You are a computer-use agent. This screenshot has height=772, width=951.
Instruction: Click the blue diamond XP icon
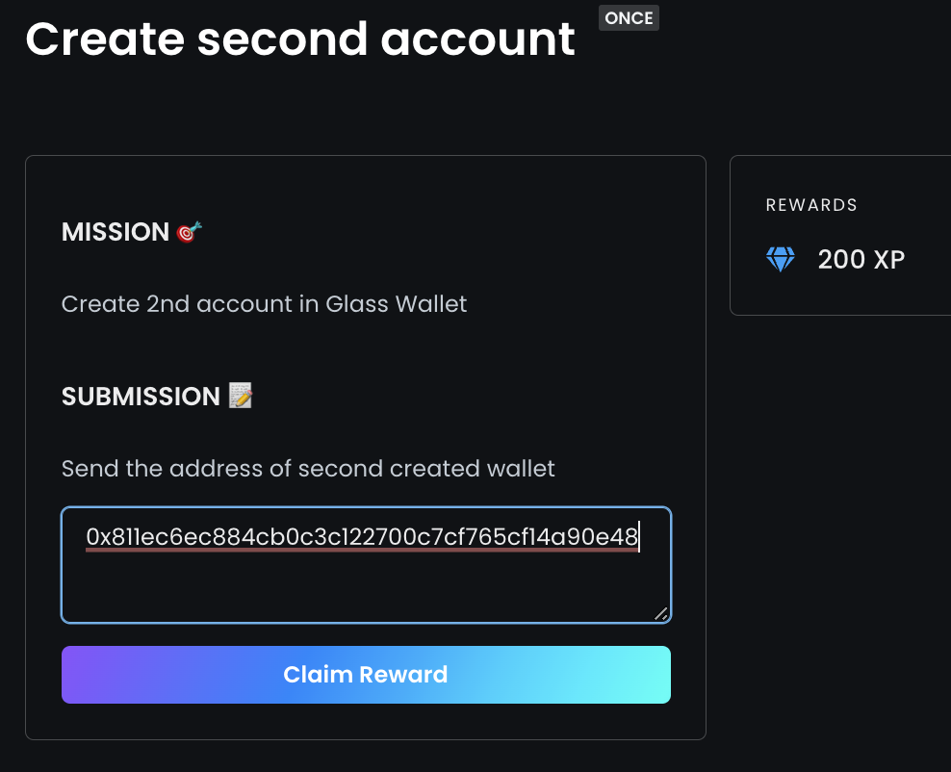(x=780, y=260)
